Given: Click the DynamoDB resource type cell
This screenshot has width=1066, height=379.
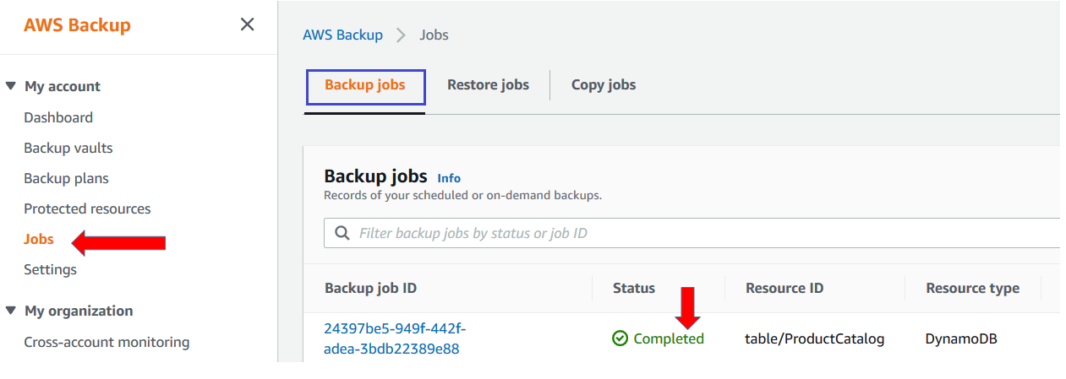Looking at the screenshot, I should 961,338.
